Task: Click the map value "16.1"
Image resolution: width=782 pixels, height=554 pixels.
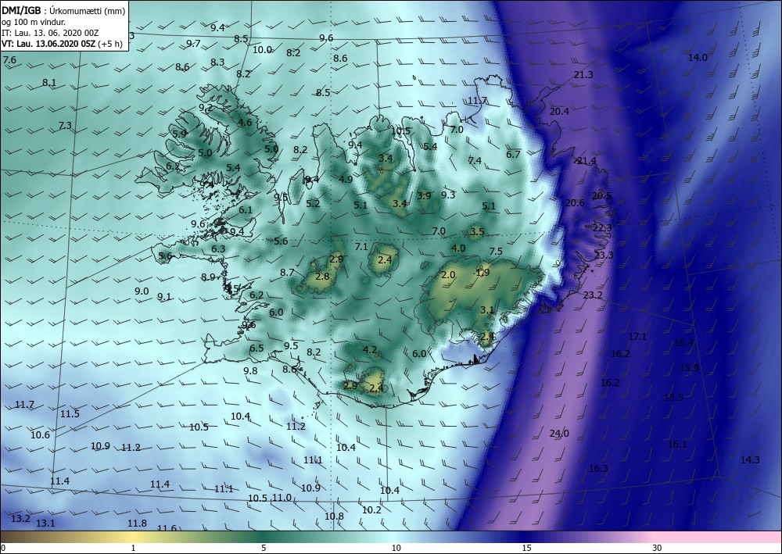Action: pos(677,445)
